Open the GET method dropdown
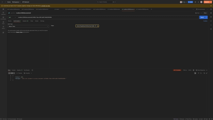This screenshot has width=213, height=120. coord(12,17)
